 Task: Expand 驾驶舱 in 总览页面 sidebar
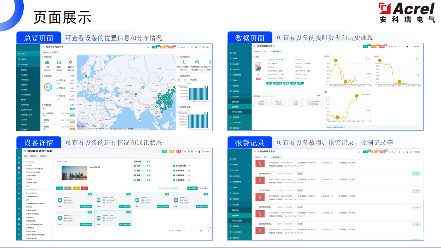point(28,59)
